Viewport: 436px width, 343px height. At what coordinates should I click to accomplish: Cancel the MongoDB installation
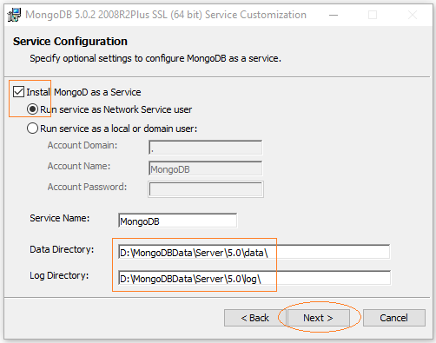(394, 318)
